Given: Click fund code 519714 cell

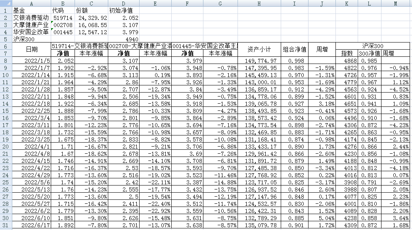Looking at the screenshot, I should [x=63, y=17].
